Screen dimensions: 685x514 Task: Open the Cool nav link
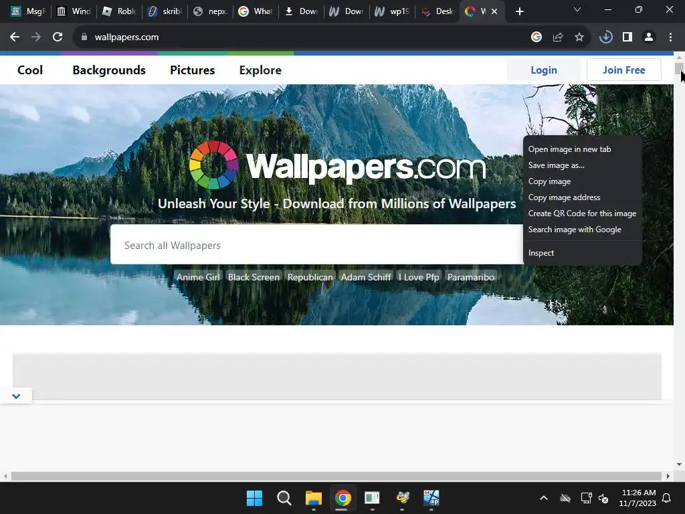pyautogui.click(x=30, y=70)
